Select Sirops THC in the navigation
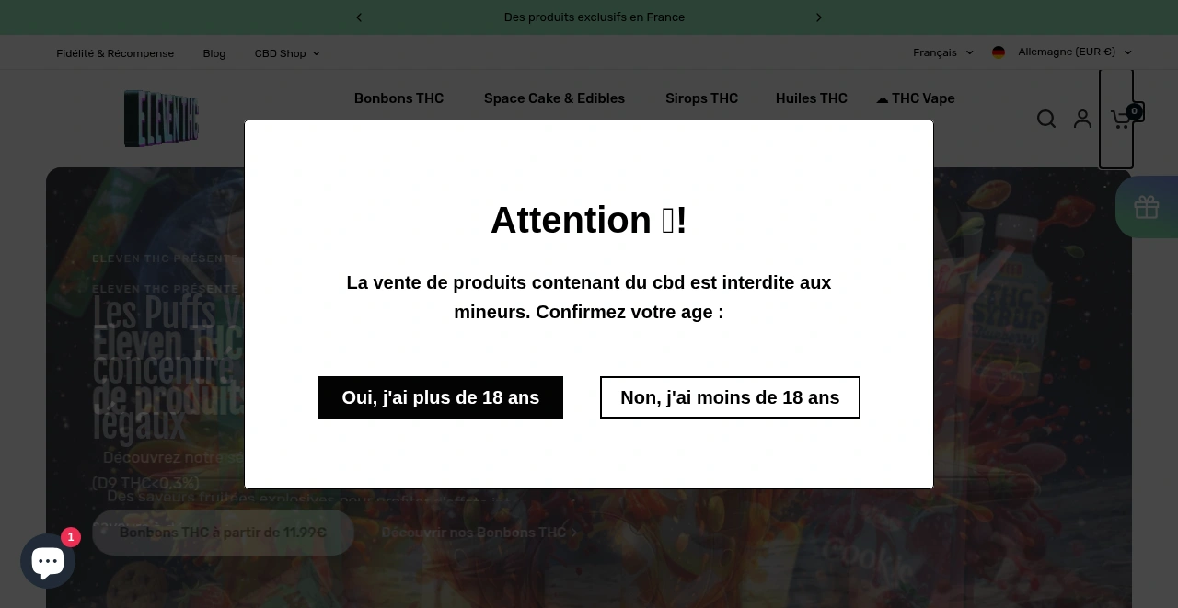Image resolution: width=1178 pixels, height=608 pixels. tap(701, 98)
